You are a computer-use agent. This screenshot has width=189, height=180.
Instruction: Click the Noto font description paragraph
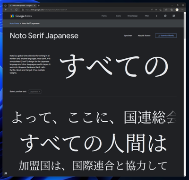pos(30,64)
